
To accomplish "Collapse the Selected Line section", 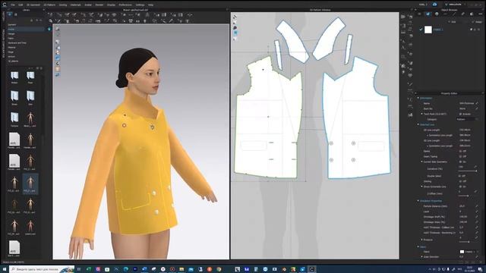I will coord(418,124).
